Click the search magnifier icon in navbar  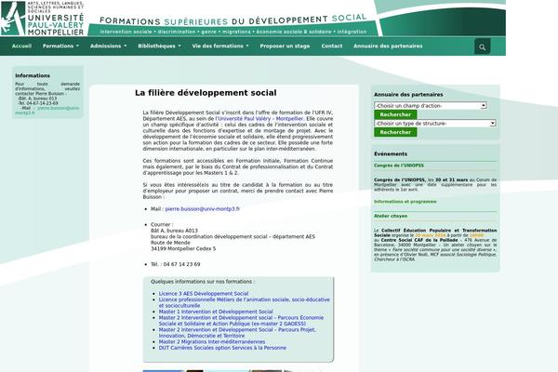482,46
